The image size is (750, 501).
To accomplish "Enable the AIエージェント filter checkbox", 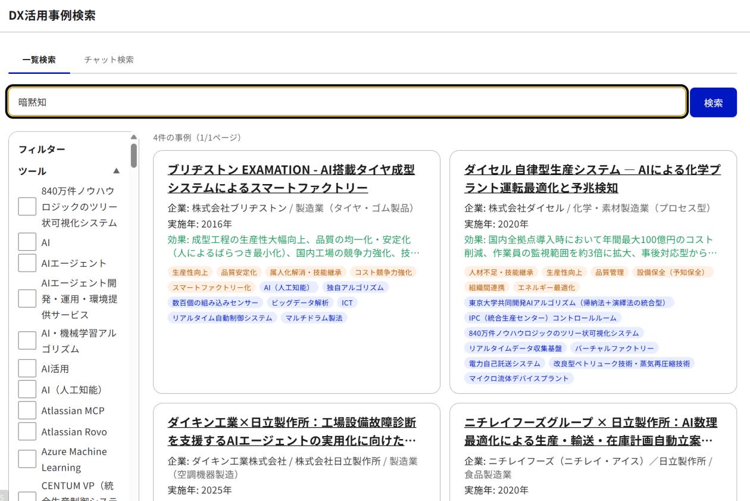I will [27, 263].
